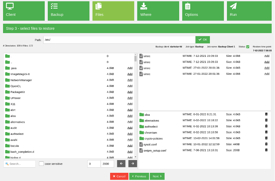Switch to the Where step tab
The width and height of the screenshot is (275, 181).
click(158, 11)
